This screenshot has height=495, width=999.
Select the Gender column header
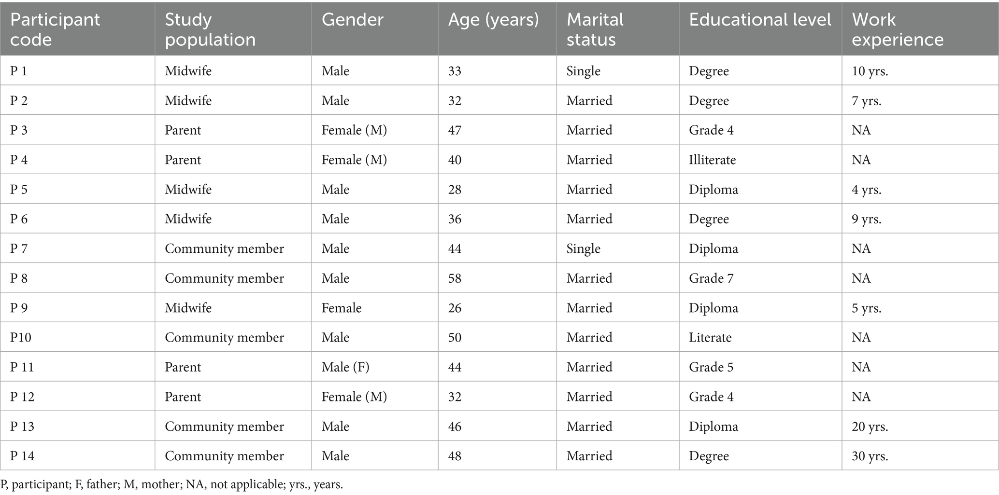375,29
